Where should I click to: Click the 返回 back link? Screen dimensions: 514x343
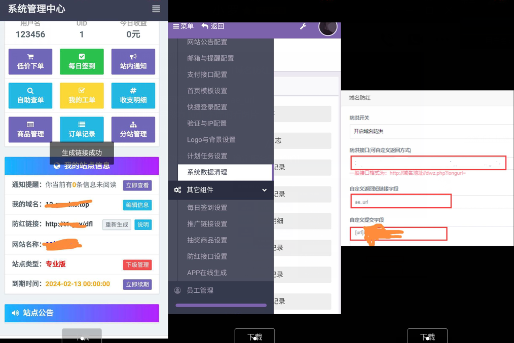(212, 26)
